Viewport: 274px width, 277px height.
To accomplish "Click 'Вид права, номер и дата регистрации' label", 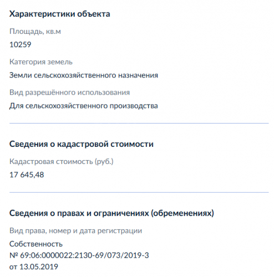I will click(75, 230).
